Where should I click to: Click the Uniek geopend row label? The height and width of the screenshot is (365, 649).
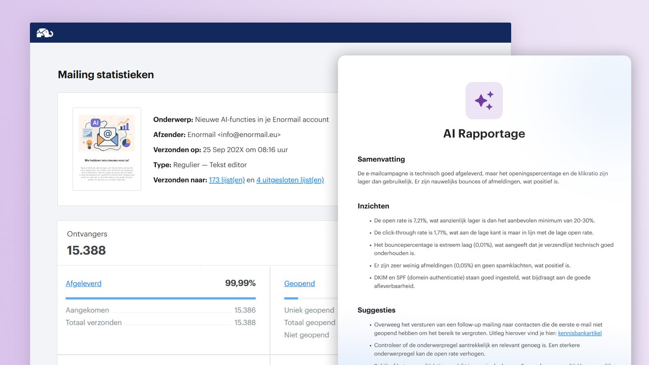point(309,310)
